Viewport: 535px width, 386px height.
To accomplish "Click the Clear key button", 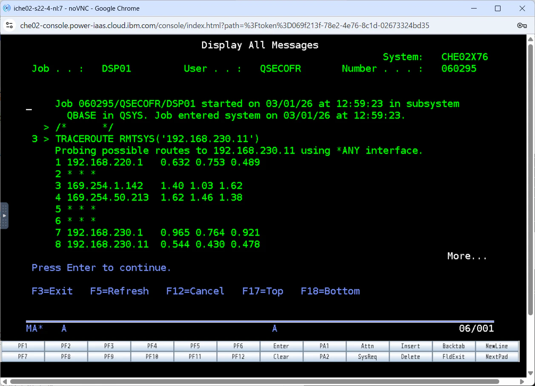I will tap(281, 357).
